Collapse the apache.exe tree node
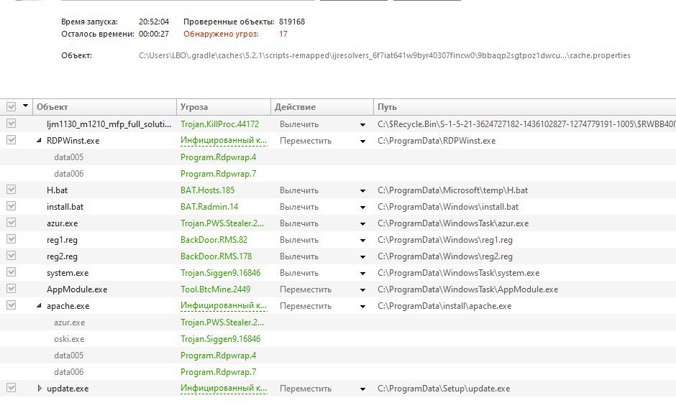 (x=40, y=306)
